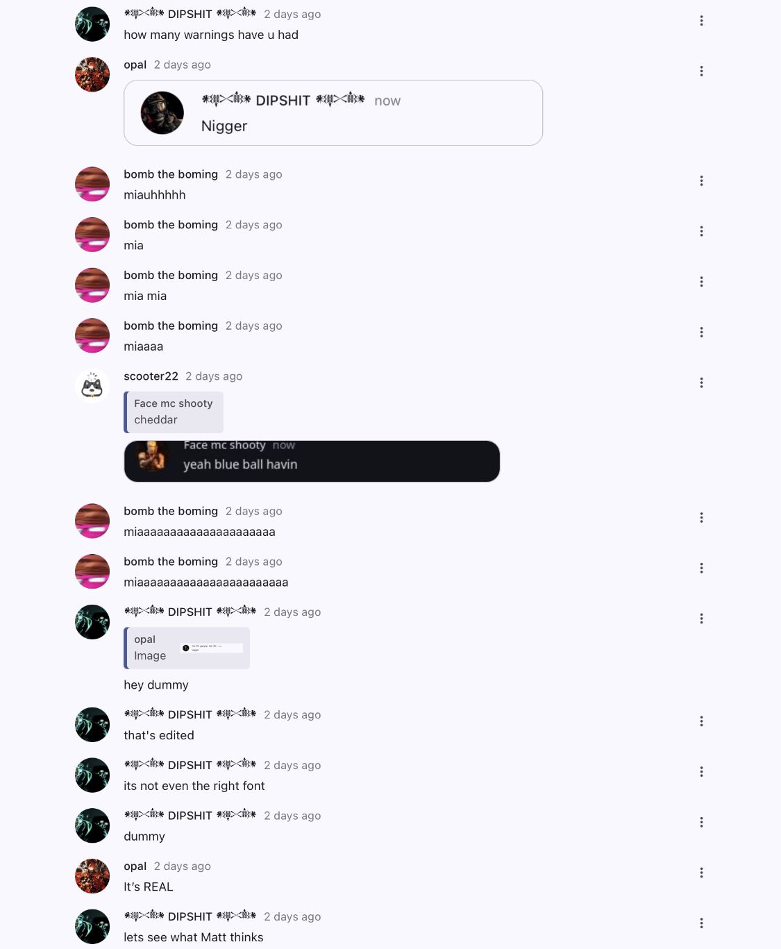
Task: Open options for 'that's edited' message
Action: (x=701, y=721)
